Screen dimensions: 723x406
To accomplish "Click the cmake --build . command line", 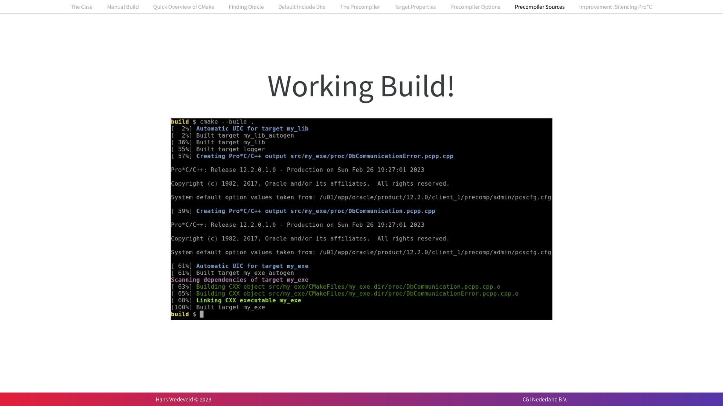I will (x=226, y=122).
